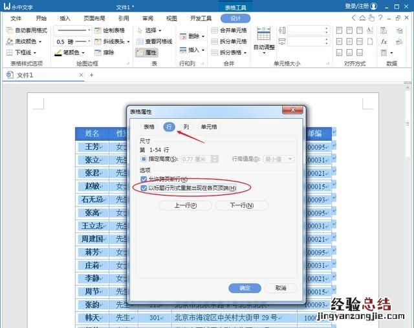Switch to the Page Layout (页面布局) tab

coord(94,18)
